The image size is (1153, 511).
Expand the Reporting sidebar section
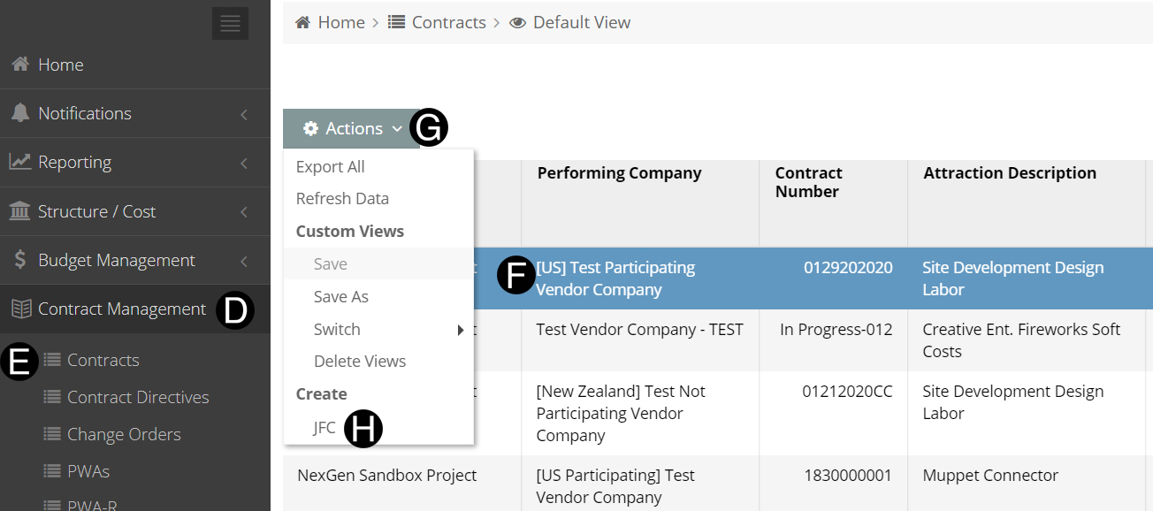pos(244,163)
